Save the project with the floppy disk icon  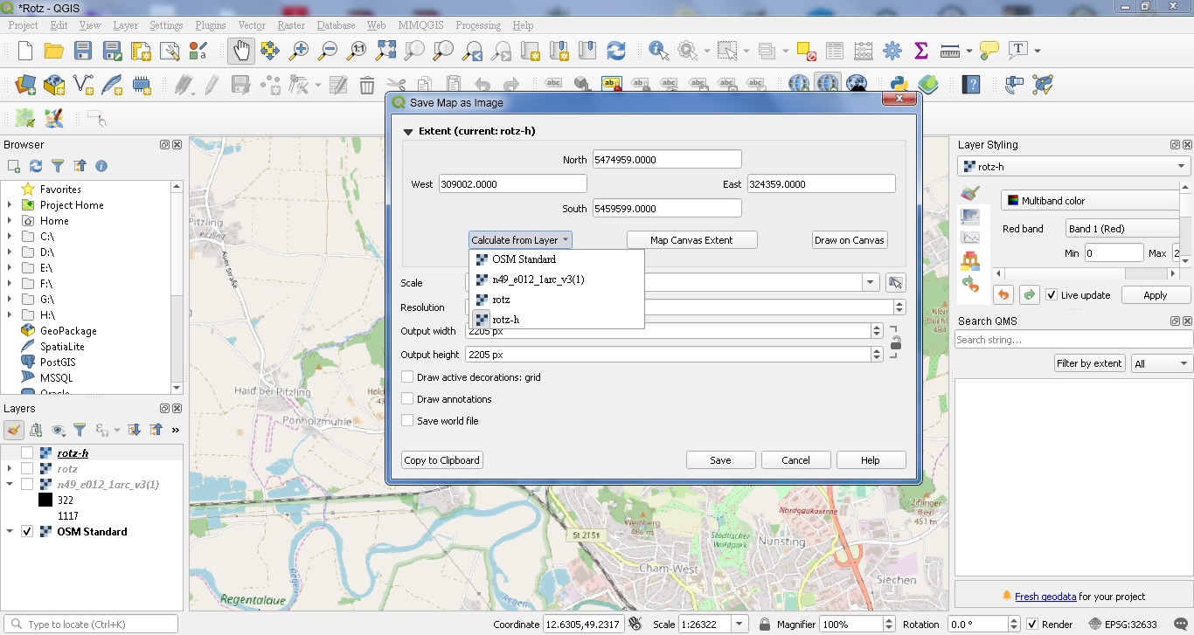click(83, 51)
